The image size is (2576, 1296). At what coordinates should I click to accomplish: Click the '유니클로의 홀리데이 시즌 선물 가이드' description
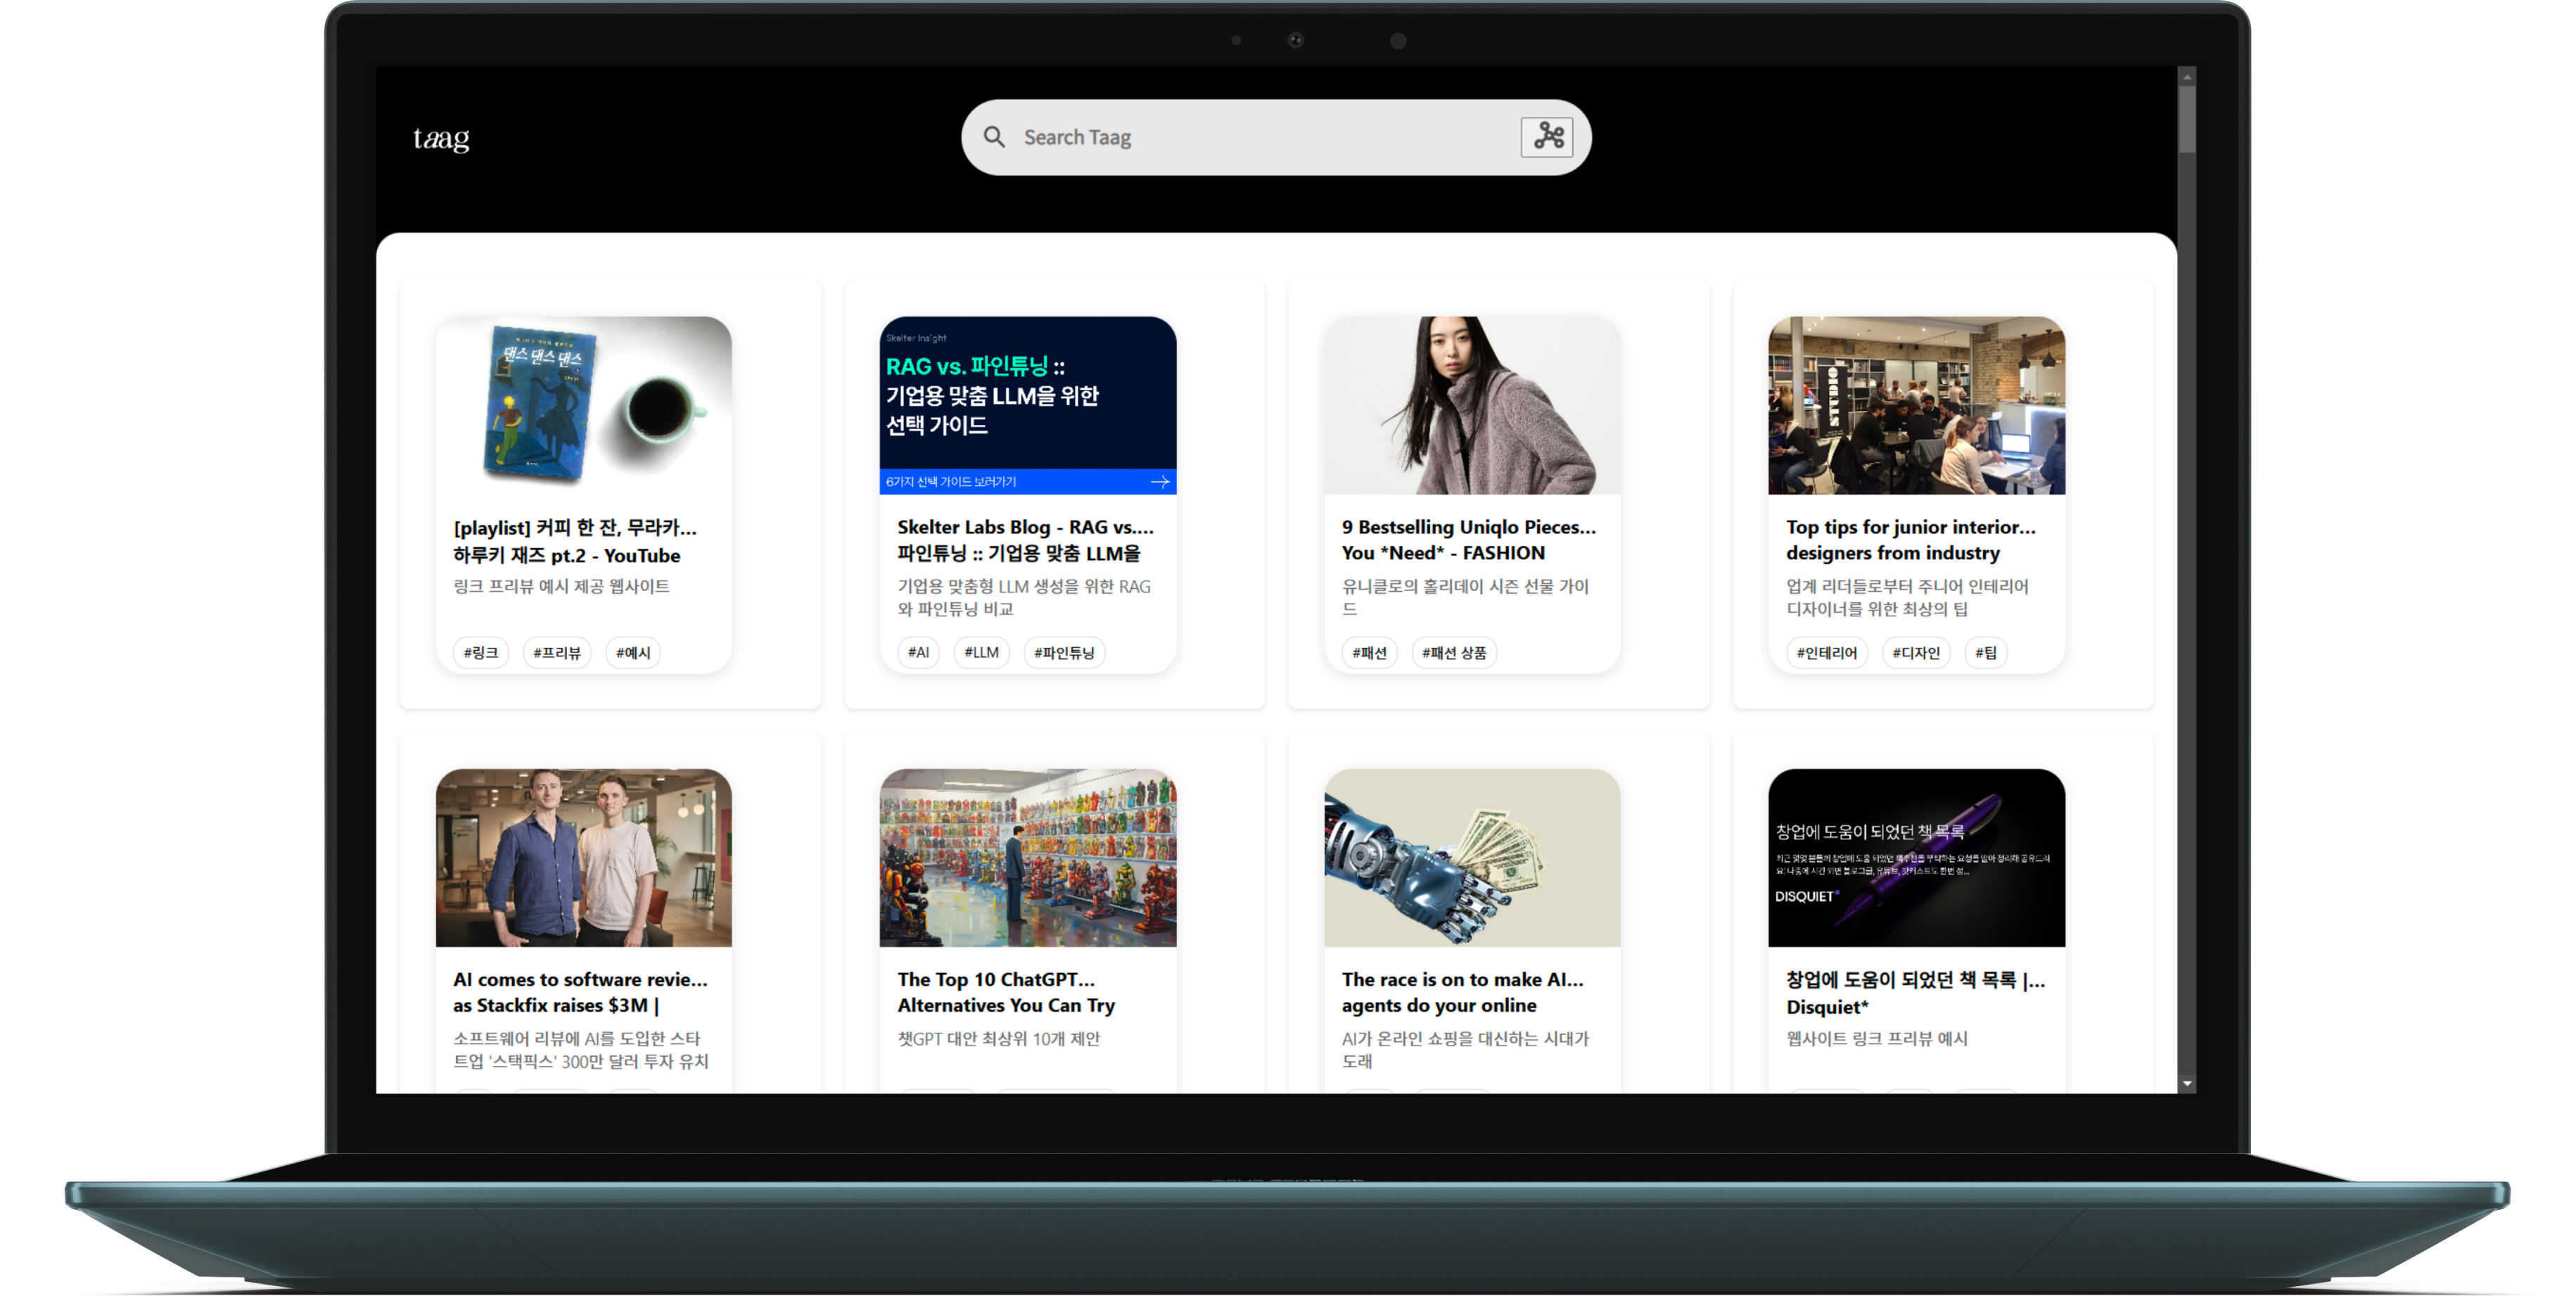pyautogui.click(x=1465, y=597)
